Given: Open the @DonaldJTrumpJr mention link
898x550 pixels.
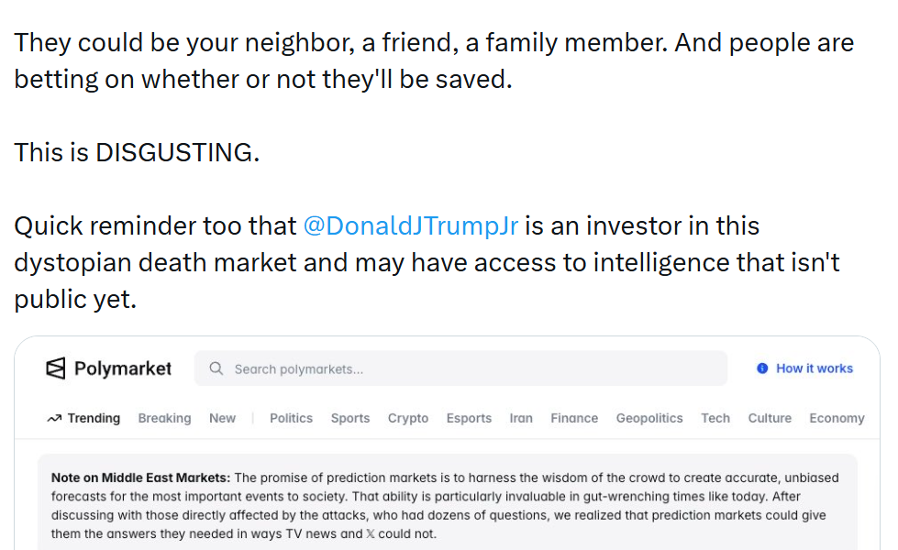Looking at the screenshot, I should [x=410, y=225].
